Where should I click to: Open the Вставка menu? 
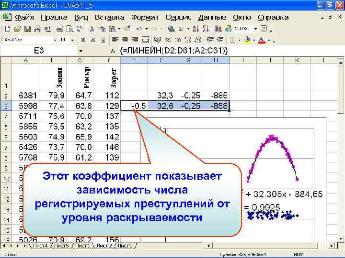pos(109,17)
